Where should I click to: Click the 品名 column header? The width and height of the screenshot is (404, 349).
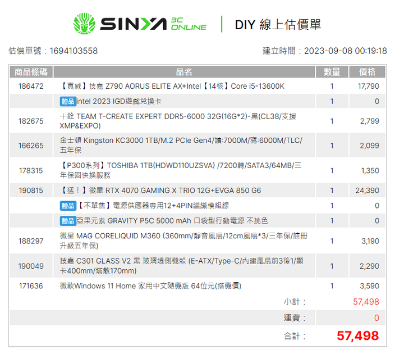pos(184,72)
